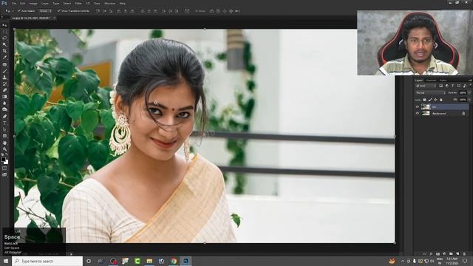Viewport: 473px width, 266px height.
Task: Click the selected top layer thumbnail
Action: (x=426, y=106)
